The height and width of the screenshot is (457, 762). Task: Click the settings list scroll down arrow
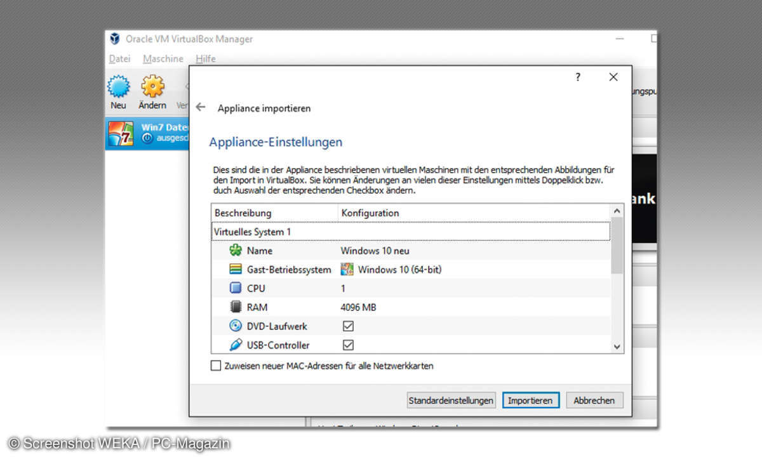[617, 347]
